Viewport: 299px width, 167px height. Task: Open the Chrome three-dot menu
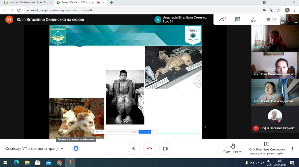point(294,10)
